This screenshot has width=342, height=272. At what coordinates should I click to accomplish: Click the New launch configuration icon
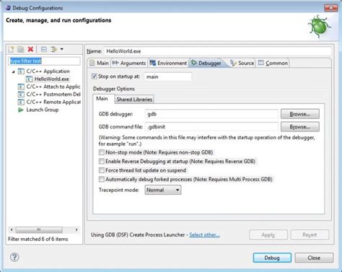point(11,49)
